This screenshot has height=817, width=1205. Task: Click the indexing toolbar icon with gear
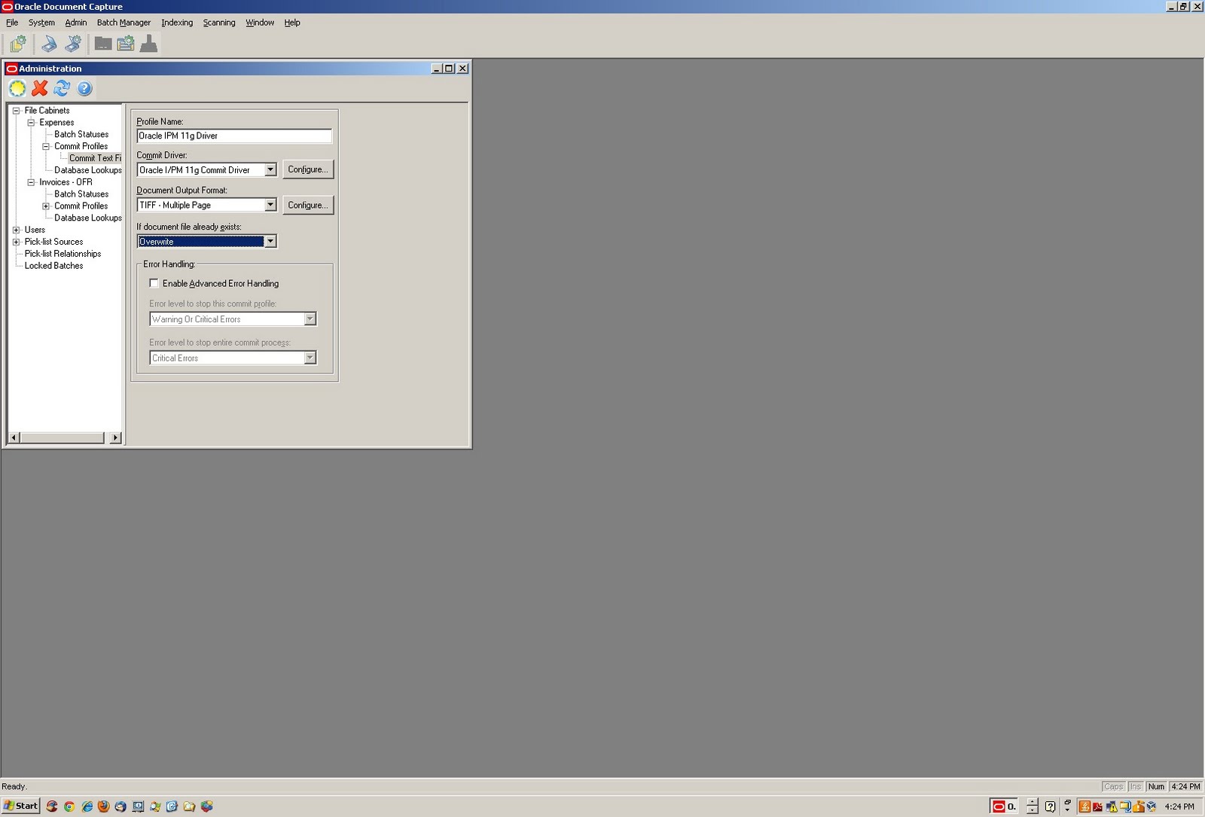coord(126,44)
